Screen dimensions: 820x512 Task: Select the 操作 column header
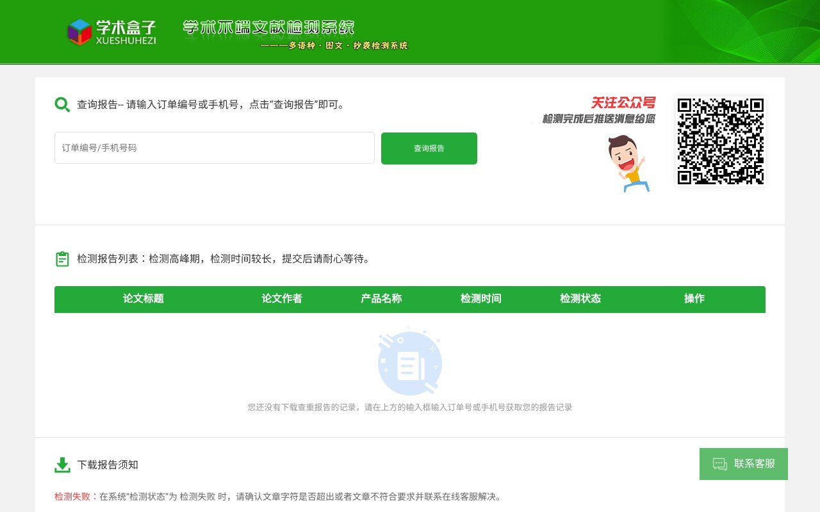[694, 299]
